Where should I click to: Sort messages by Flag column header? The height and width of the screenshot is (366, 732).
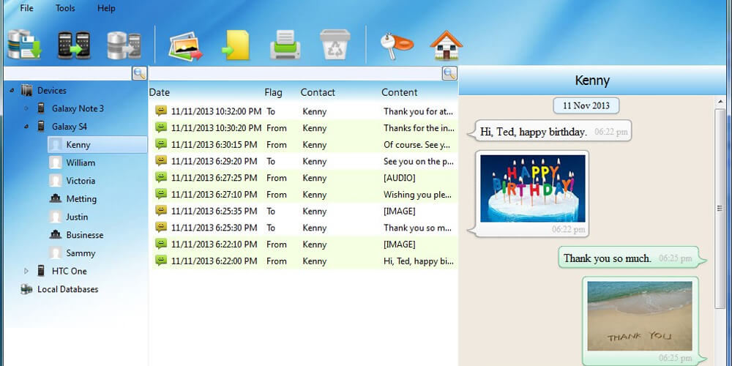point(273,92)
